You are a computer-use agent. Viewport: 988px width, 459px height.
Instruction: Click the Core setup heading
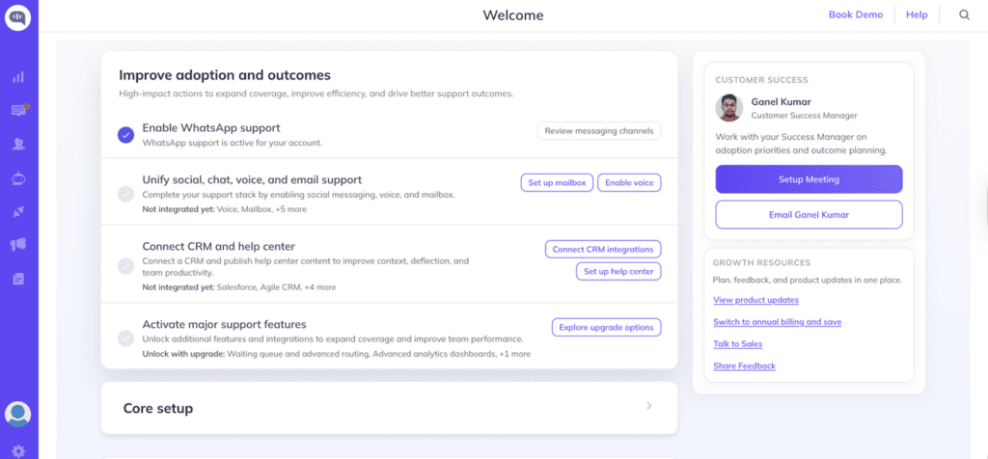(x=158, y=408)
